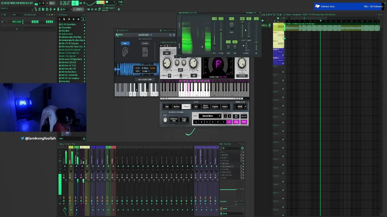Toggle the Auto-Key power bypass icon
This screenshot has width=387, height=217.
174,35
